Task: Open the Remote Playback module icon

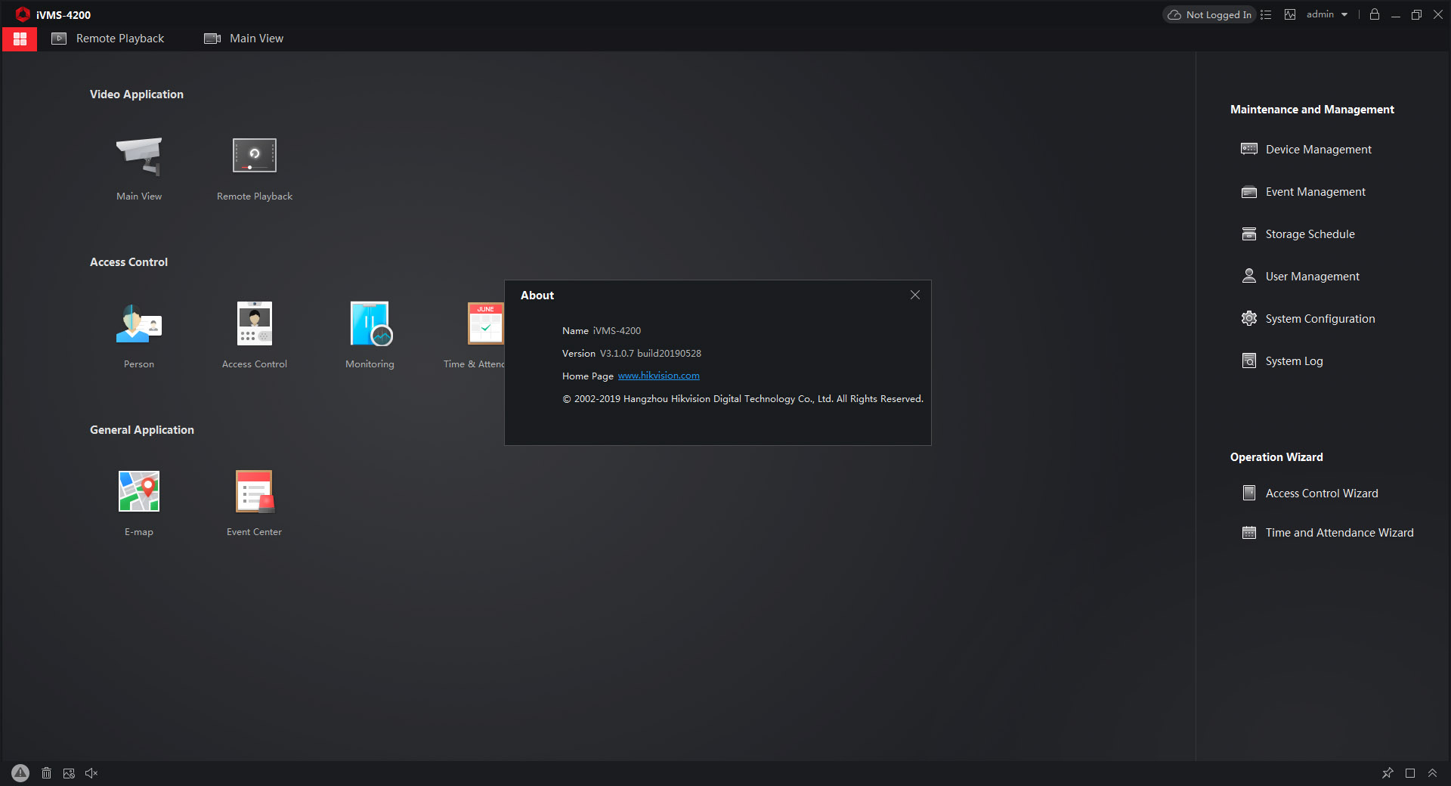Action: point(255,156)
